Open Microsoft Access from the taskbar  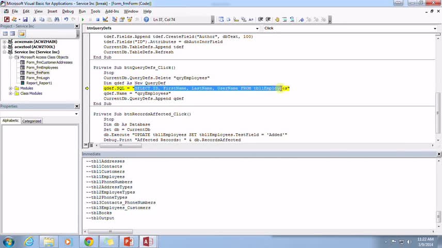(x=148, y=242)
